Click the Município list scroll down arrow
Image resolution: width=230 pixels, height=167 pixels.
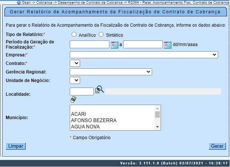coord(158,127)
